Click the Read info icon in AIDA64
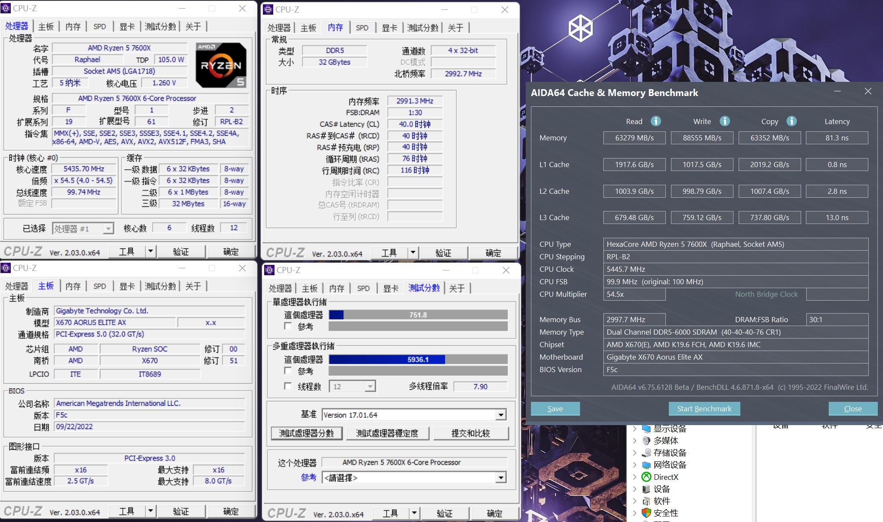883x522 pixels. click(655, 121)
